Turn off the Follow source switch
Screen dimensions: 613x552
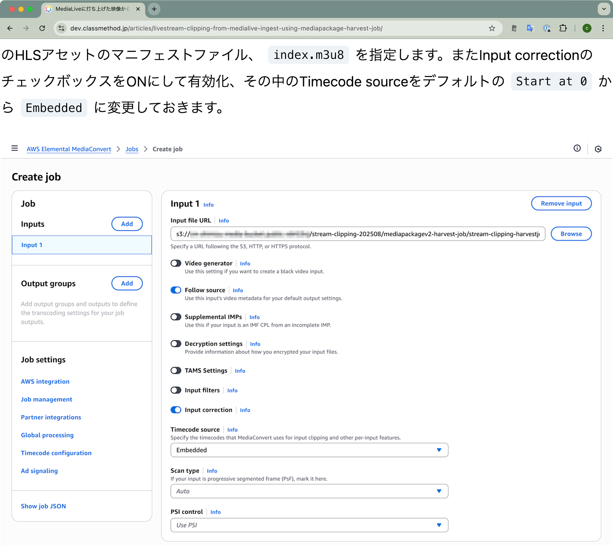pos(176,290)
